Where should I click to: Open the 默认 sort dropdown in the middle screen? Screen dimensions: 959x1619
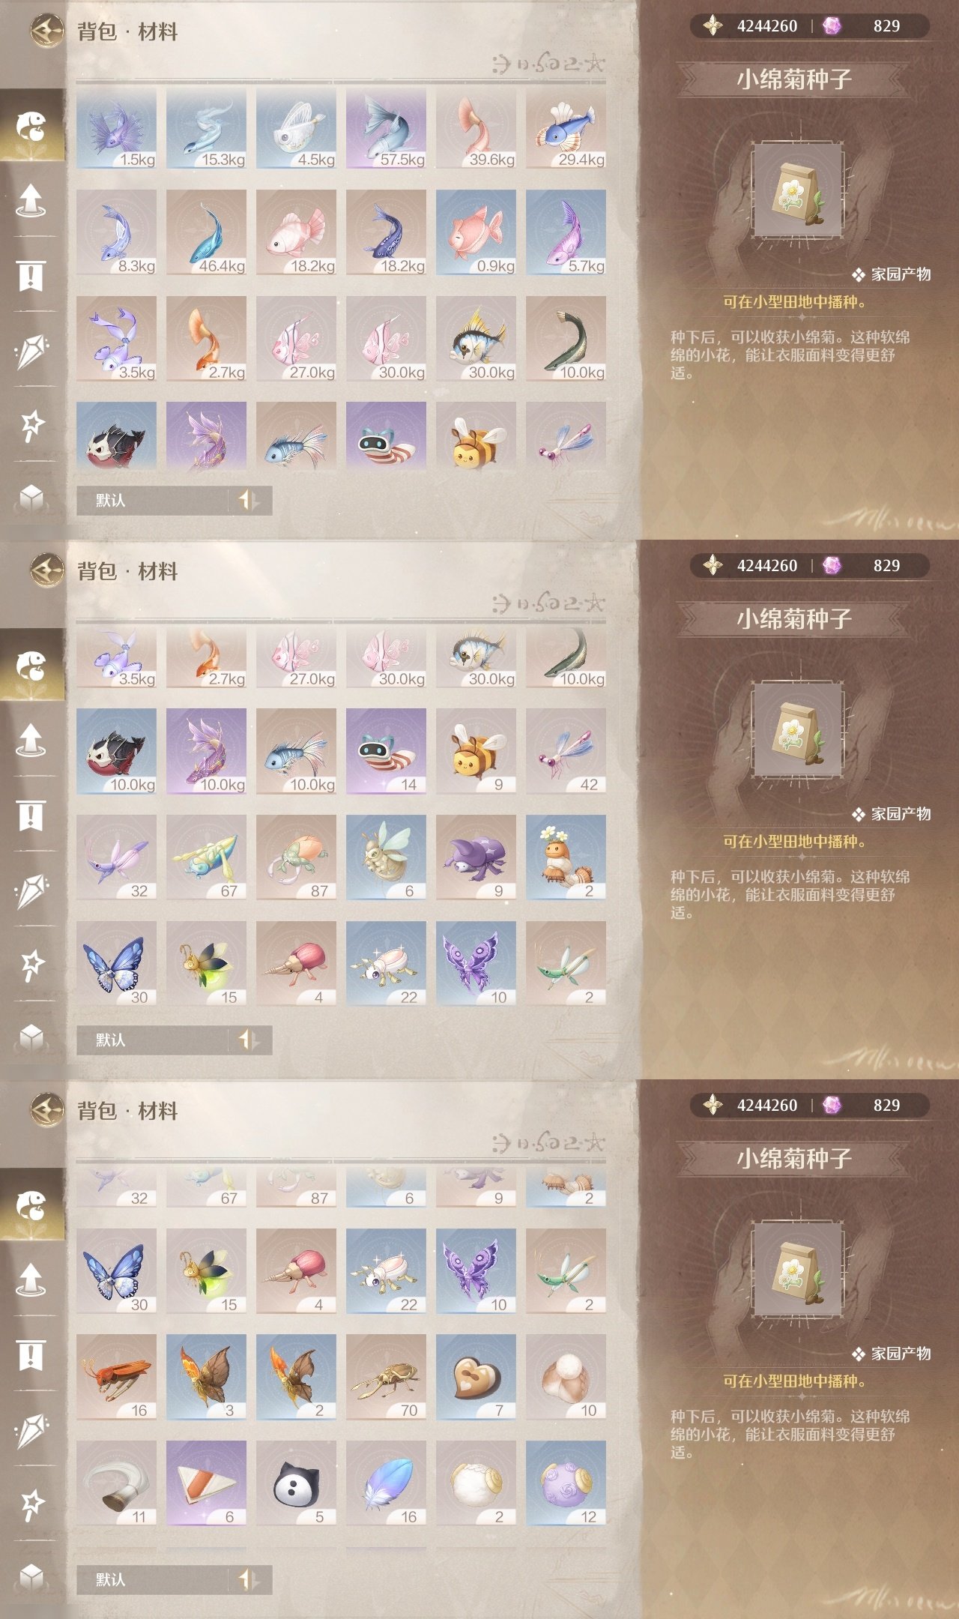tap(153, 1040)
